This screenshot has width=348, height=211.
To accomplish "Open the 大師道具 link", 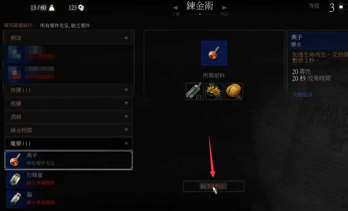I will point(302,95).
